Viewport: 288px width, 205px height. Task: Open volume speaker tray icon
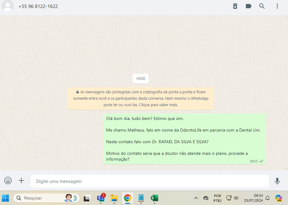236,198
